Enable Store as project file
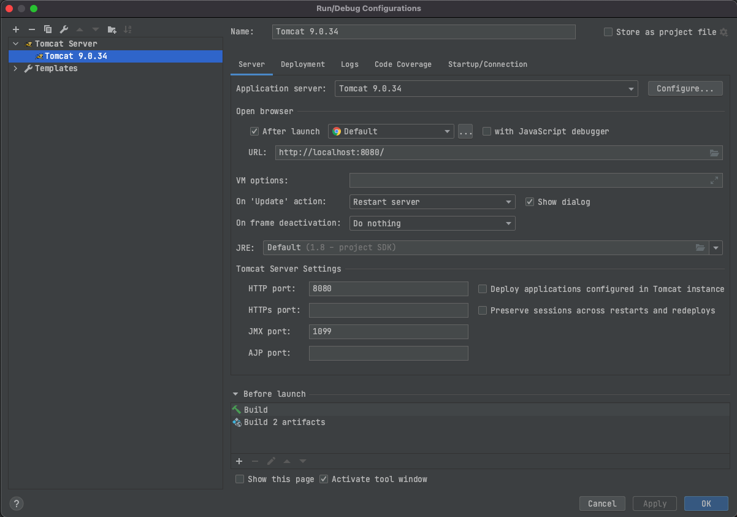The width and height of the screenshot is (737, 517). pos(608,32)
